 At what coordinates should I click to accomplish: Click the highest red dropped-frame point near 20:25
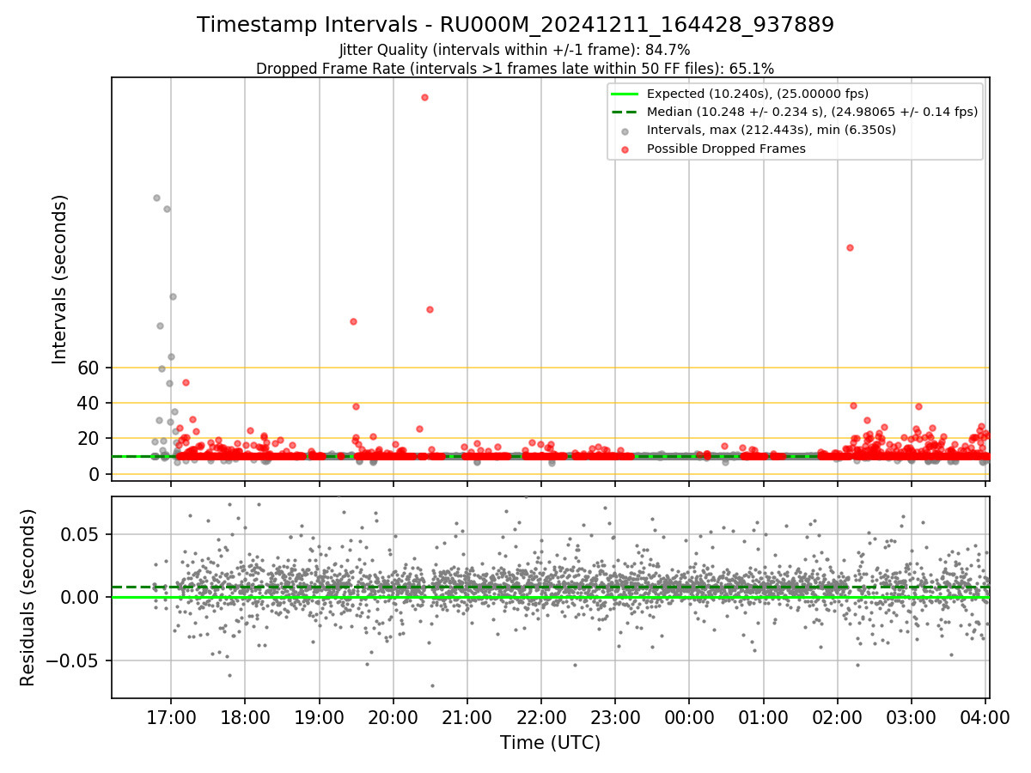[x=424, y=97]
